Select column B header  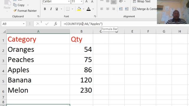(x=82, y=32)
